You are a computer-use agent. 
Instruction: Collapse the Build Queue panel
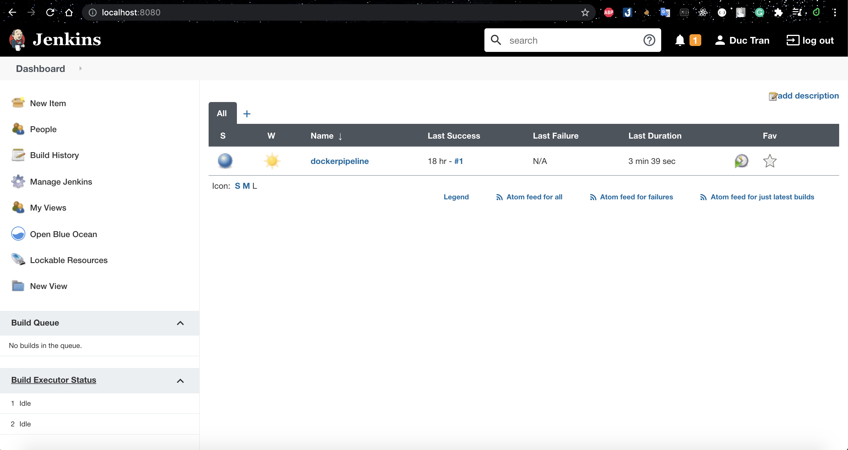click(180, 323)
